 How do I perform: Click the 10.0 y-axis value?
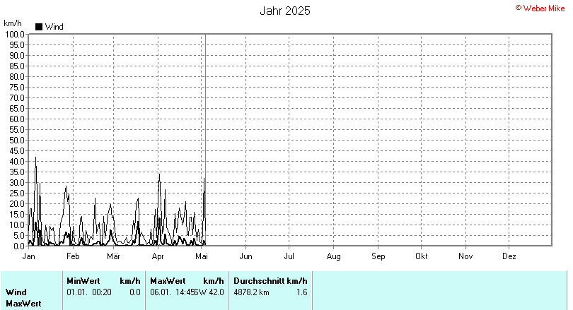pyautogui.click(x=16, y=225)
